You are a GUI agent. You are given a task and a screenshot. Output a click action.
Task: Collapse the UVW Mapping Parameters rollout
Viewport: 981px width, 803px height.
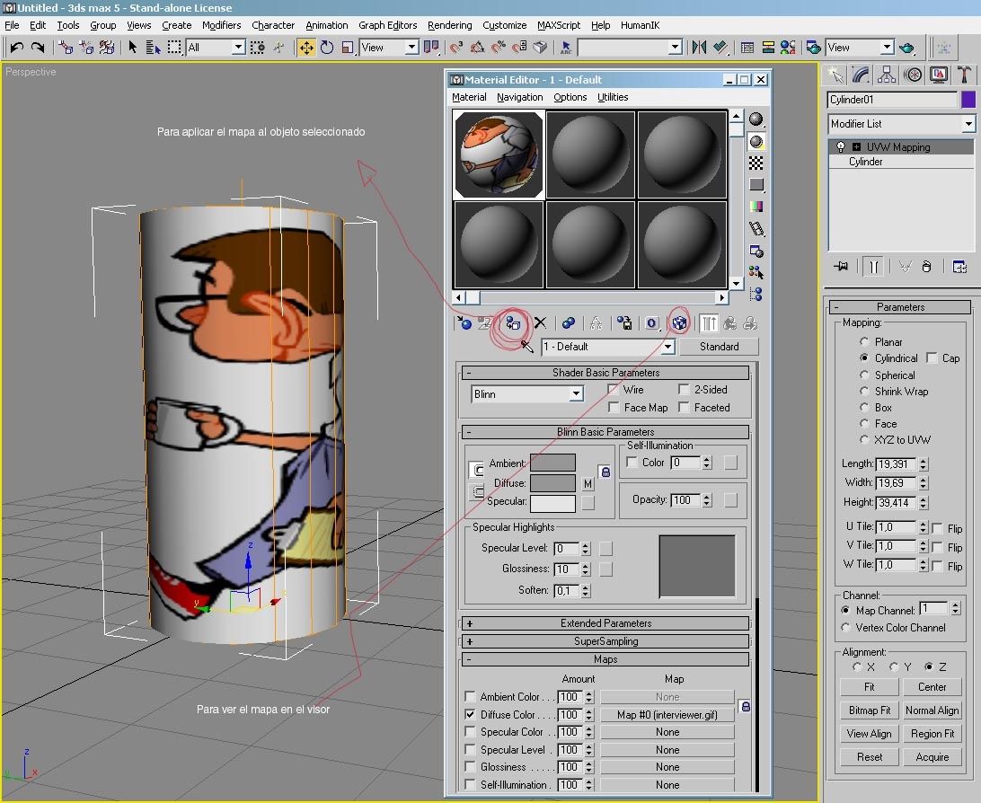(900, 307)
